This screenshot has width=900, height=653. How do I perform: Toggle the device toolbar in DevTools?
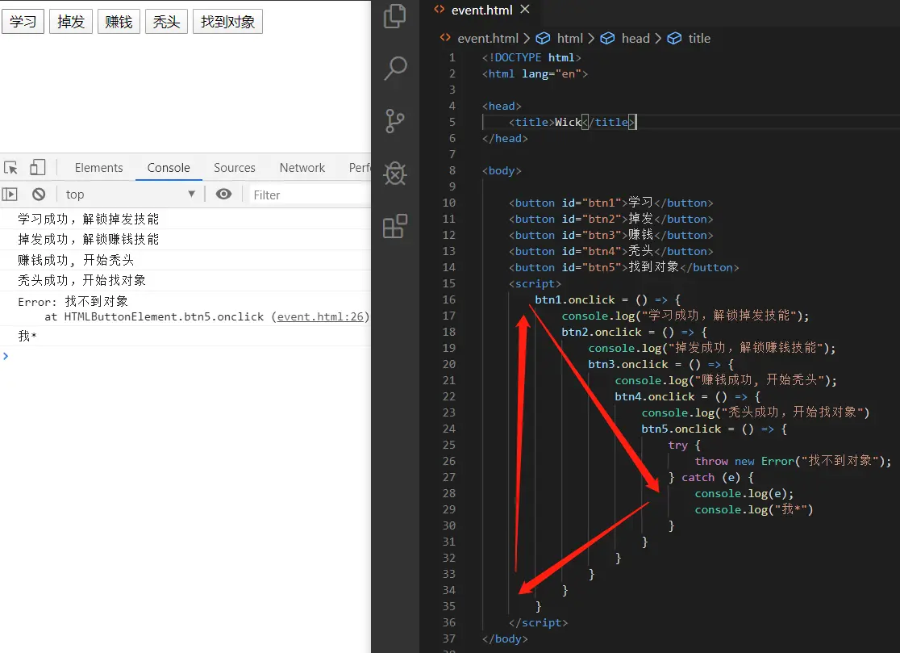(x=38, y=167)
